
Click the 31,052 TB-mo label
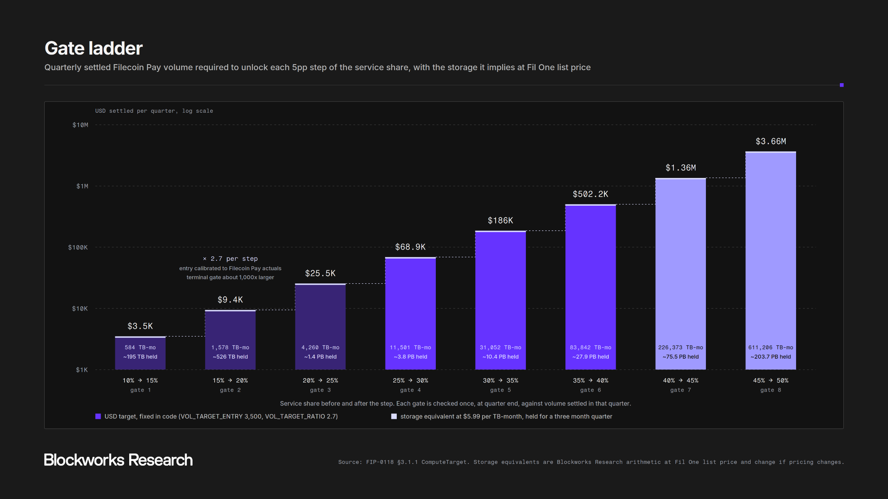[500, 347]
